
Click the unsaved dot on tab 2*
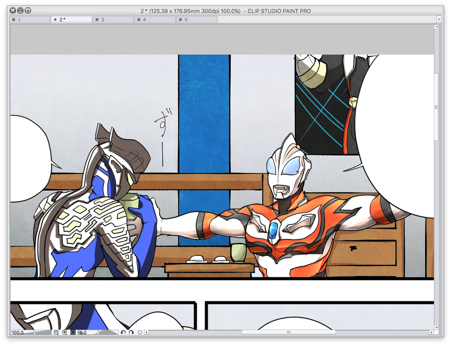pos(55,20)
